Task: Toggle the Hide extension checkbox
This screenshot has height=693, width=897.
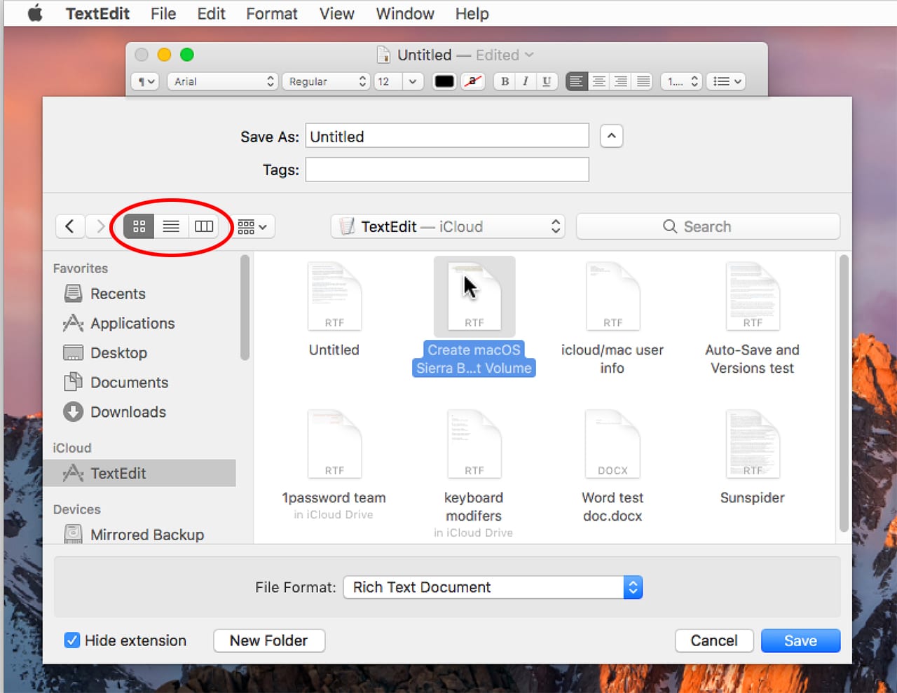Action: pyautogui.click(x=72, y=640)
